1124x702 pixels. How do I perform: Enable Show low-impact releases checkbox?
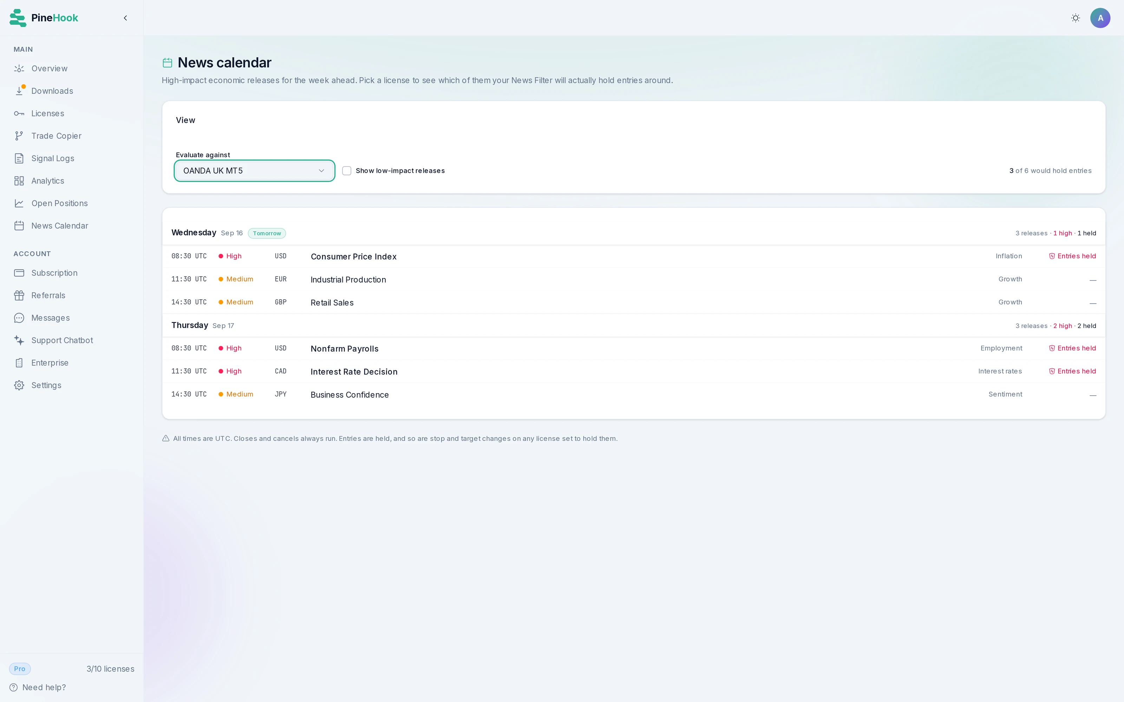(x=346, y=171)
